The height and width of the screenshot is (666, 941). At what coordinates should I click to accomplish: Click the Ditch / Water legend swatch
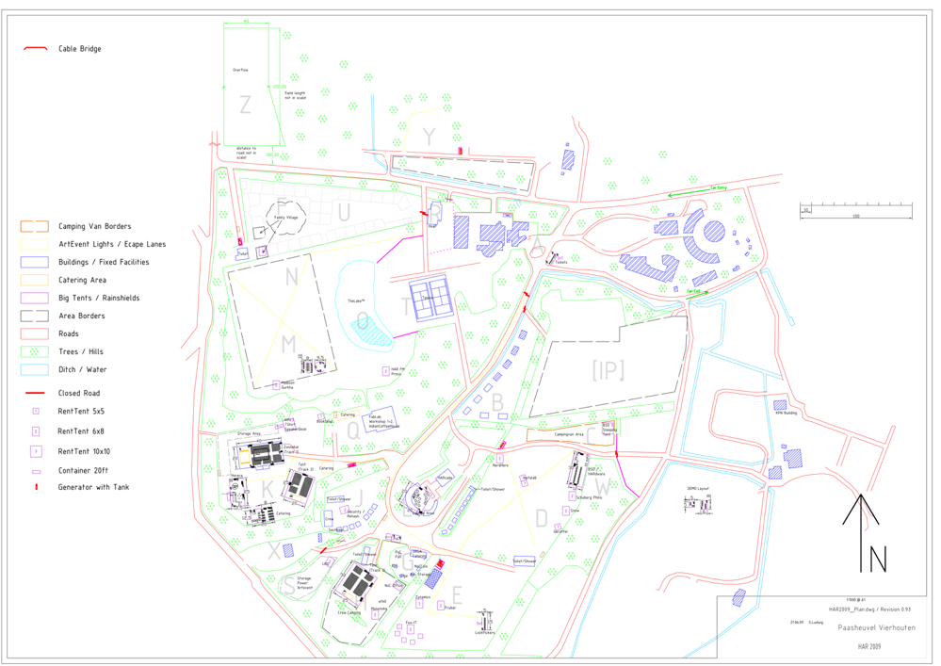click(35, 369)
